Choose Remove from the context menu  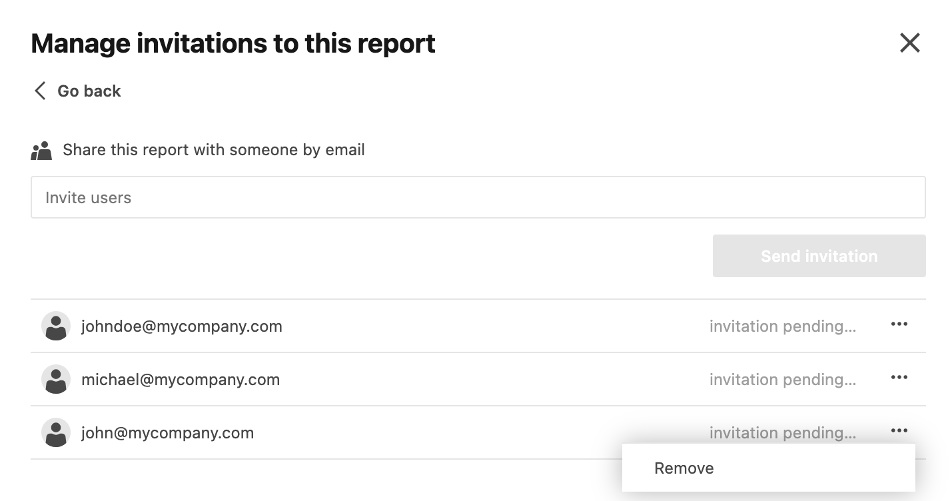684,468
